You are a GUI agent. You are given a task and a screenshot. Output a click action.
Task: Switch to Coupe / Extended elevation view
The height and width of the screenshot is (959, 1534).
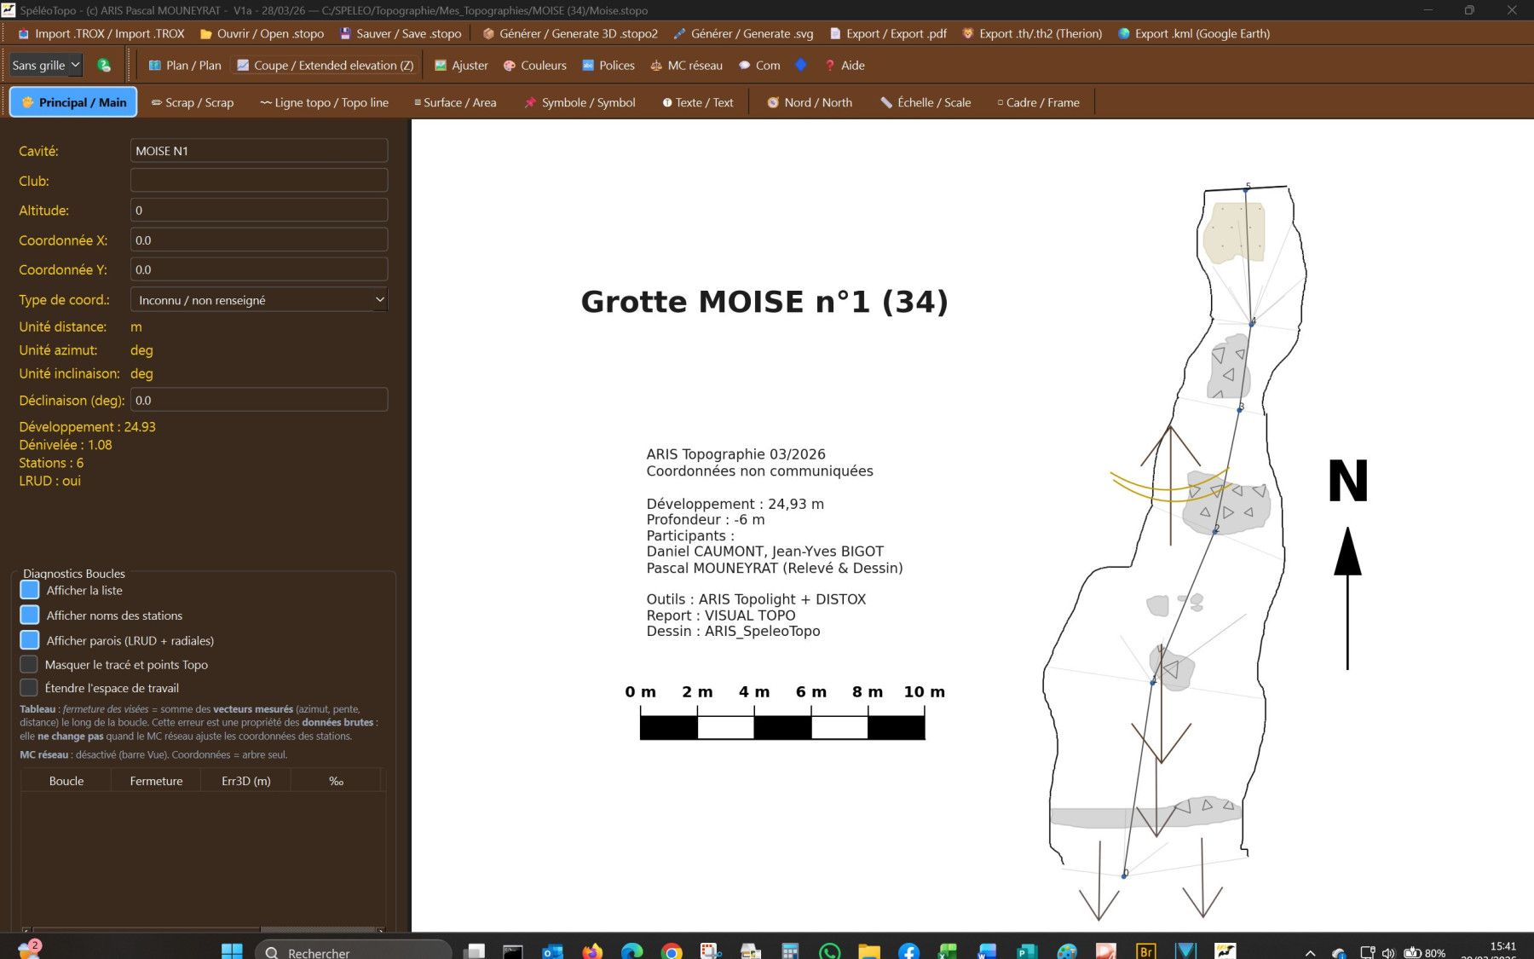coord(325,66)
